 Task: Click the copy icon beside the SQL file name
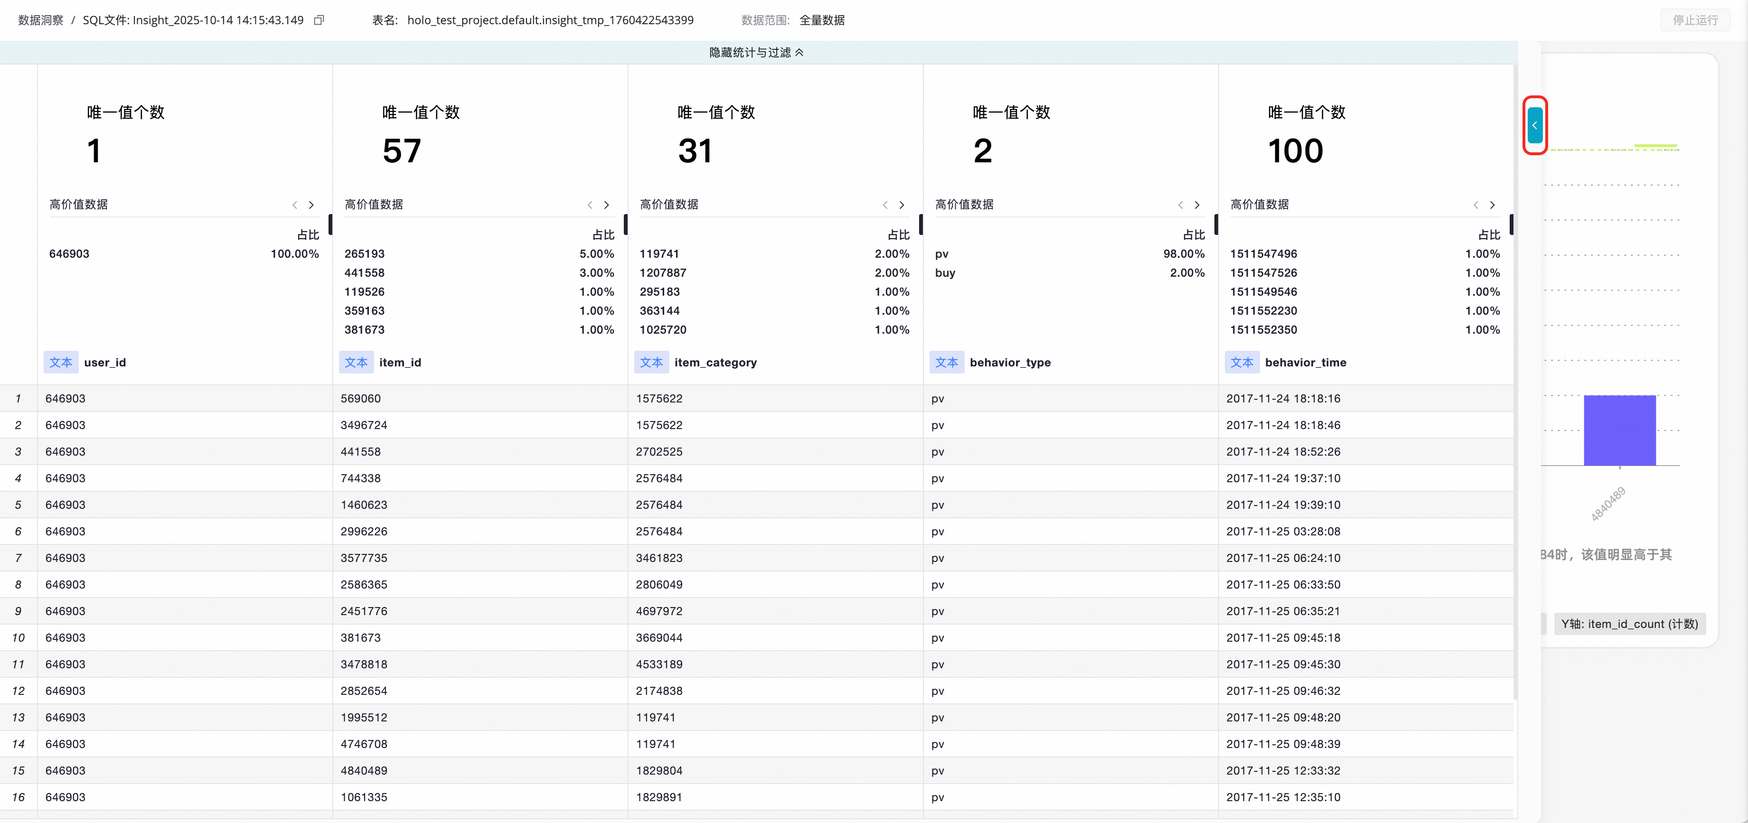click(x=319, y=20)
